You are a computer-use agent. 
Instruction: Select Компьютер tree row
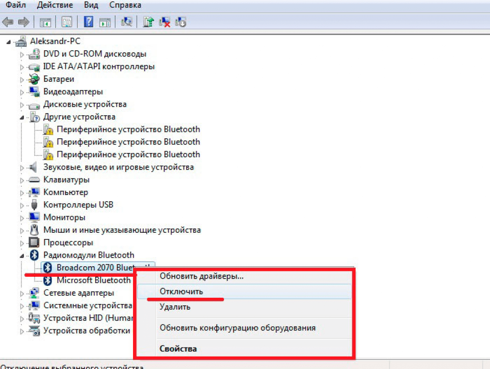pyautogui.click(x=66, y=192)
